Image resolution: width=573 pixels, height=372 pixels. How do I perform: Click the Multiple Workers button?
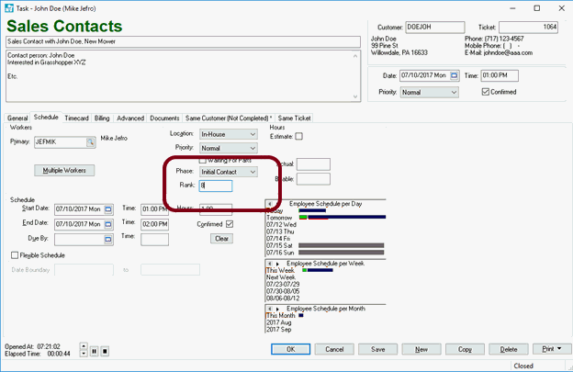click(63, 170)
